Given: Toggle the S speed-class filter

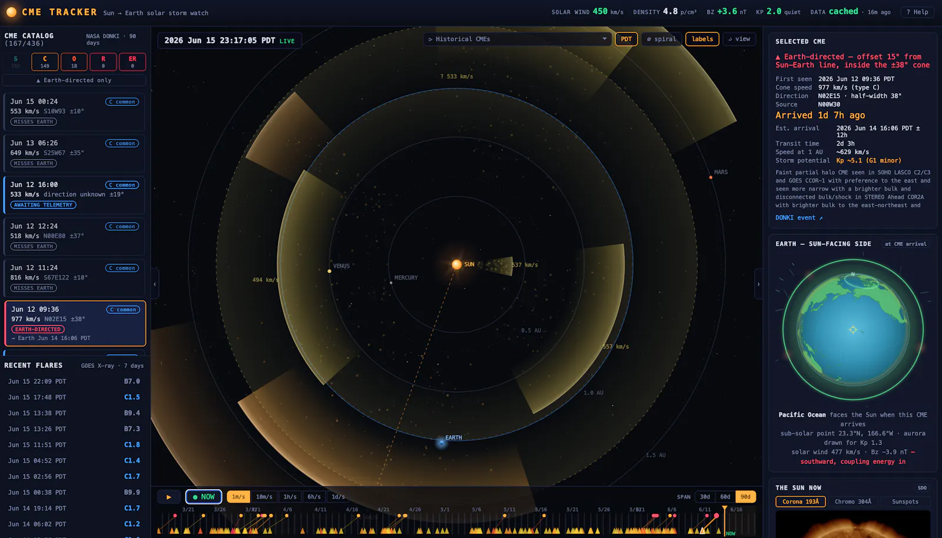Looking at the screenshot, I should [x=16, y=62].
